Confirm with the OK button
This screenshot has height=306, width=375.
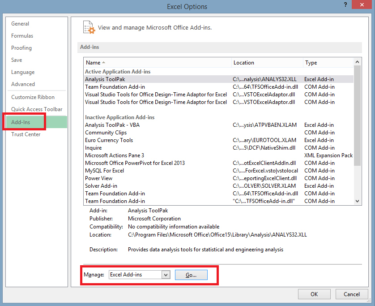(x=314, y=294)
